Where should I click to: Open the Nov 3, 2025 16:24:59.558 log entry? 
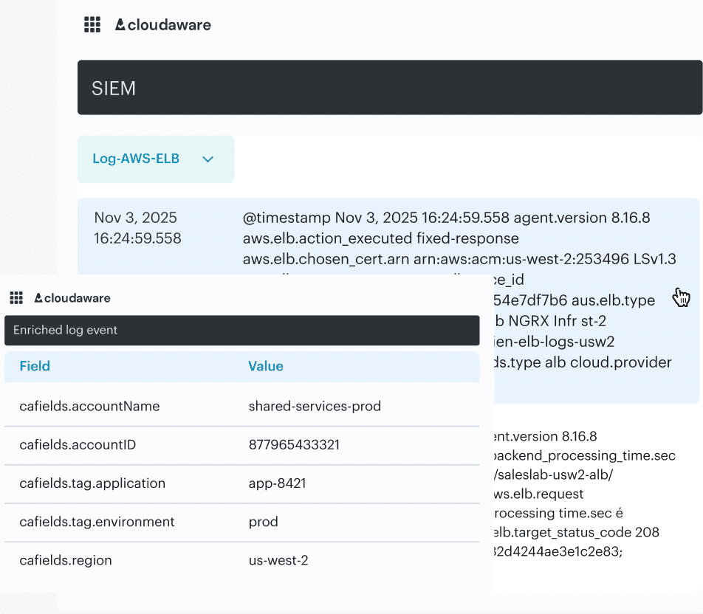coord(136,228)
